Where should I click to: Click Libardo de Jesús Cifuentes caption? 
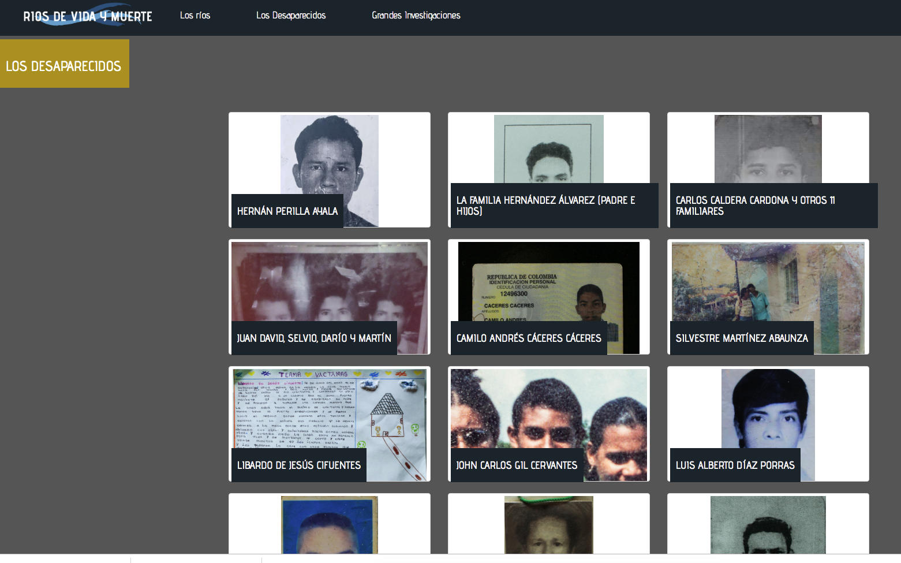click(299, 465)
